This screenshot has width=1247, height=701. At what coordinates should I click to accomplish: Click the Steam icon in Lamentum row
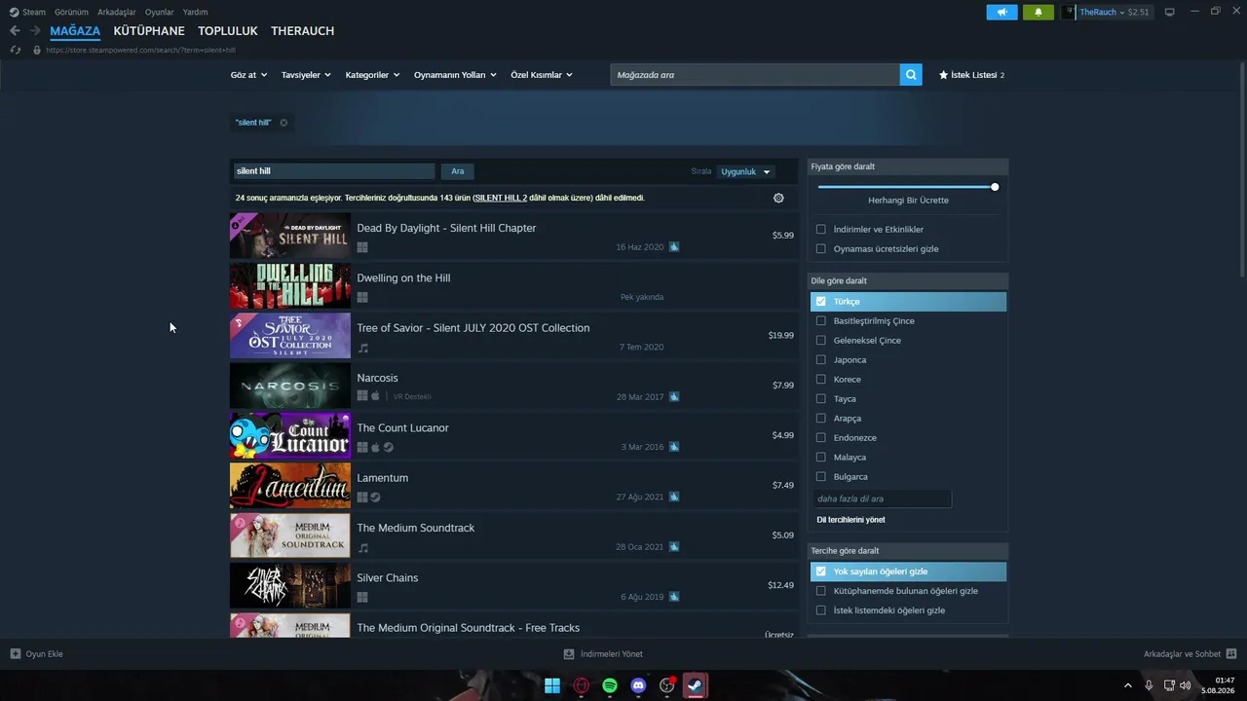coord(375,498)
